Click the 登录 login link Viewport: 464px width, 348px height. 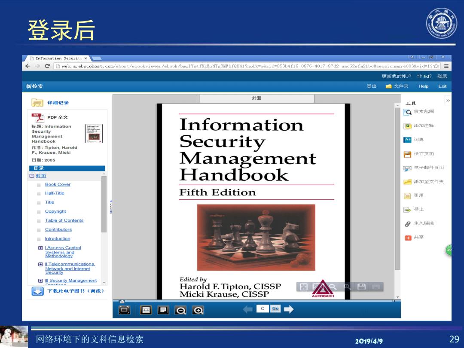point(443,76)
